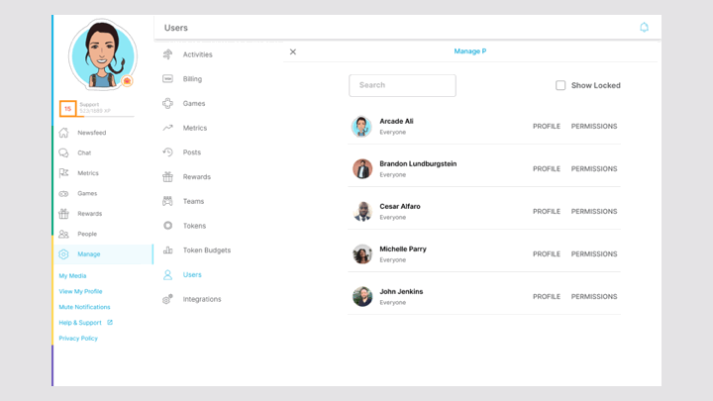This screenshot has height=401, width=713.
Task: Click the Posts history icon
Action: [167, 152]
